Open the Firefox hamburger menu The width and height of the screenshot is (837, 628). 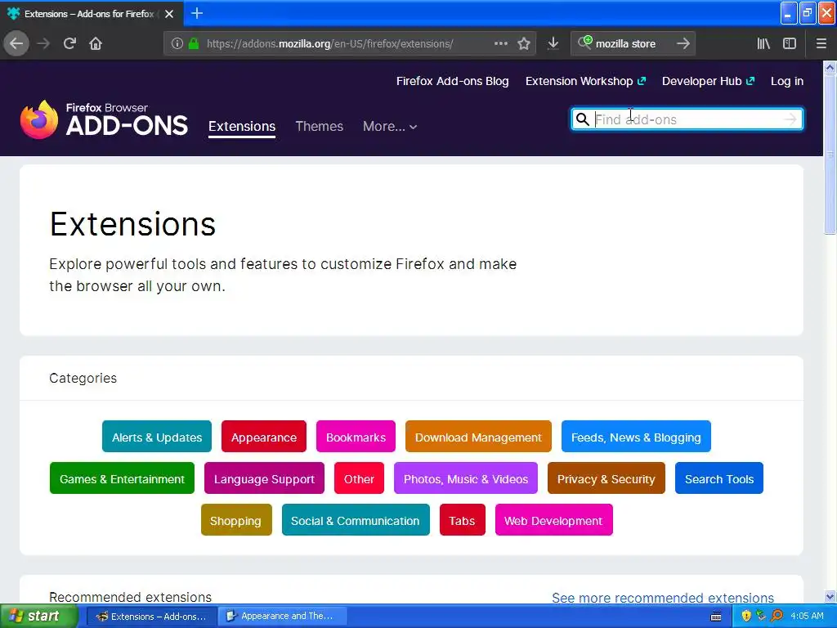click(x=821, y=43)
